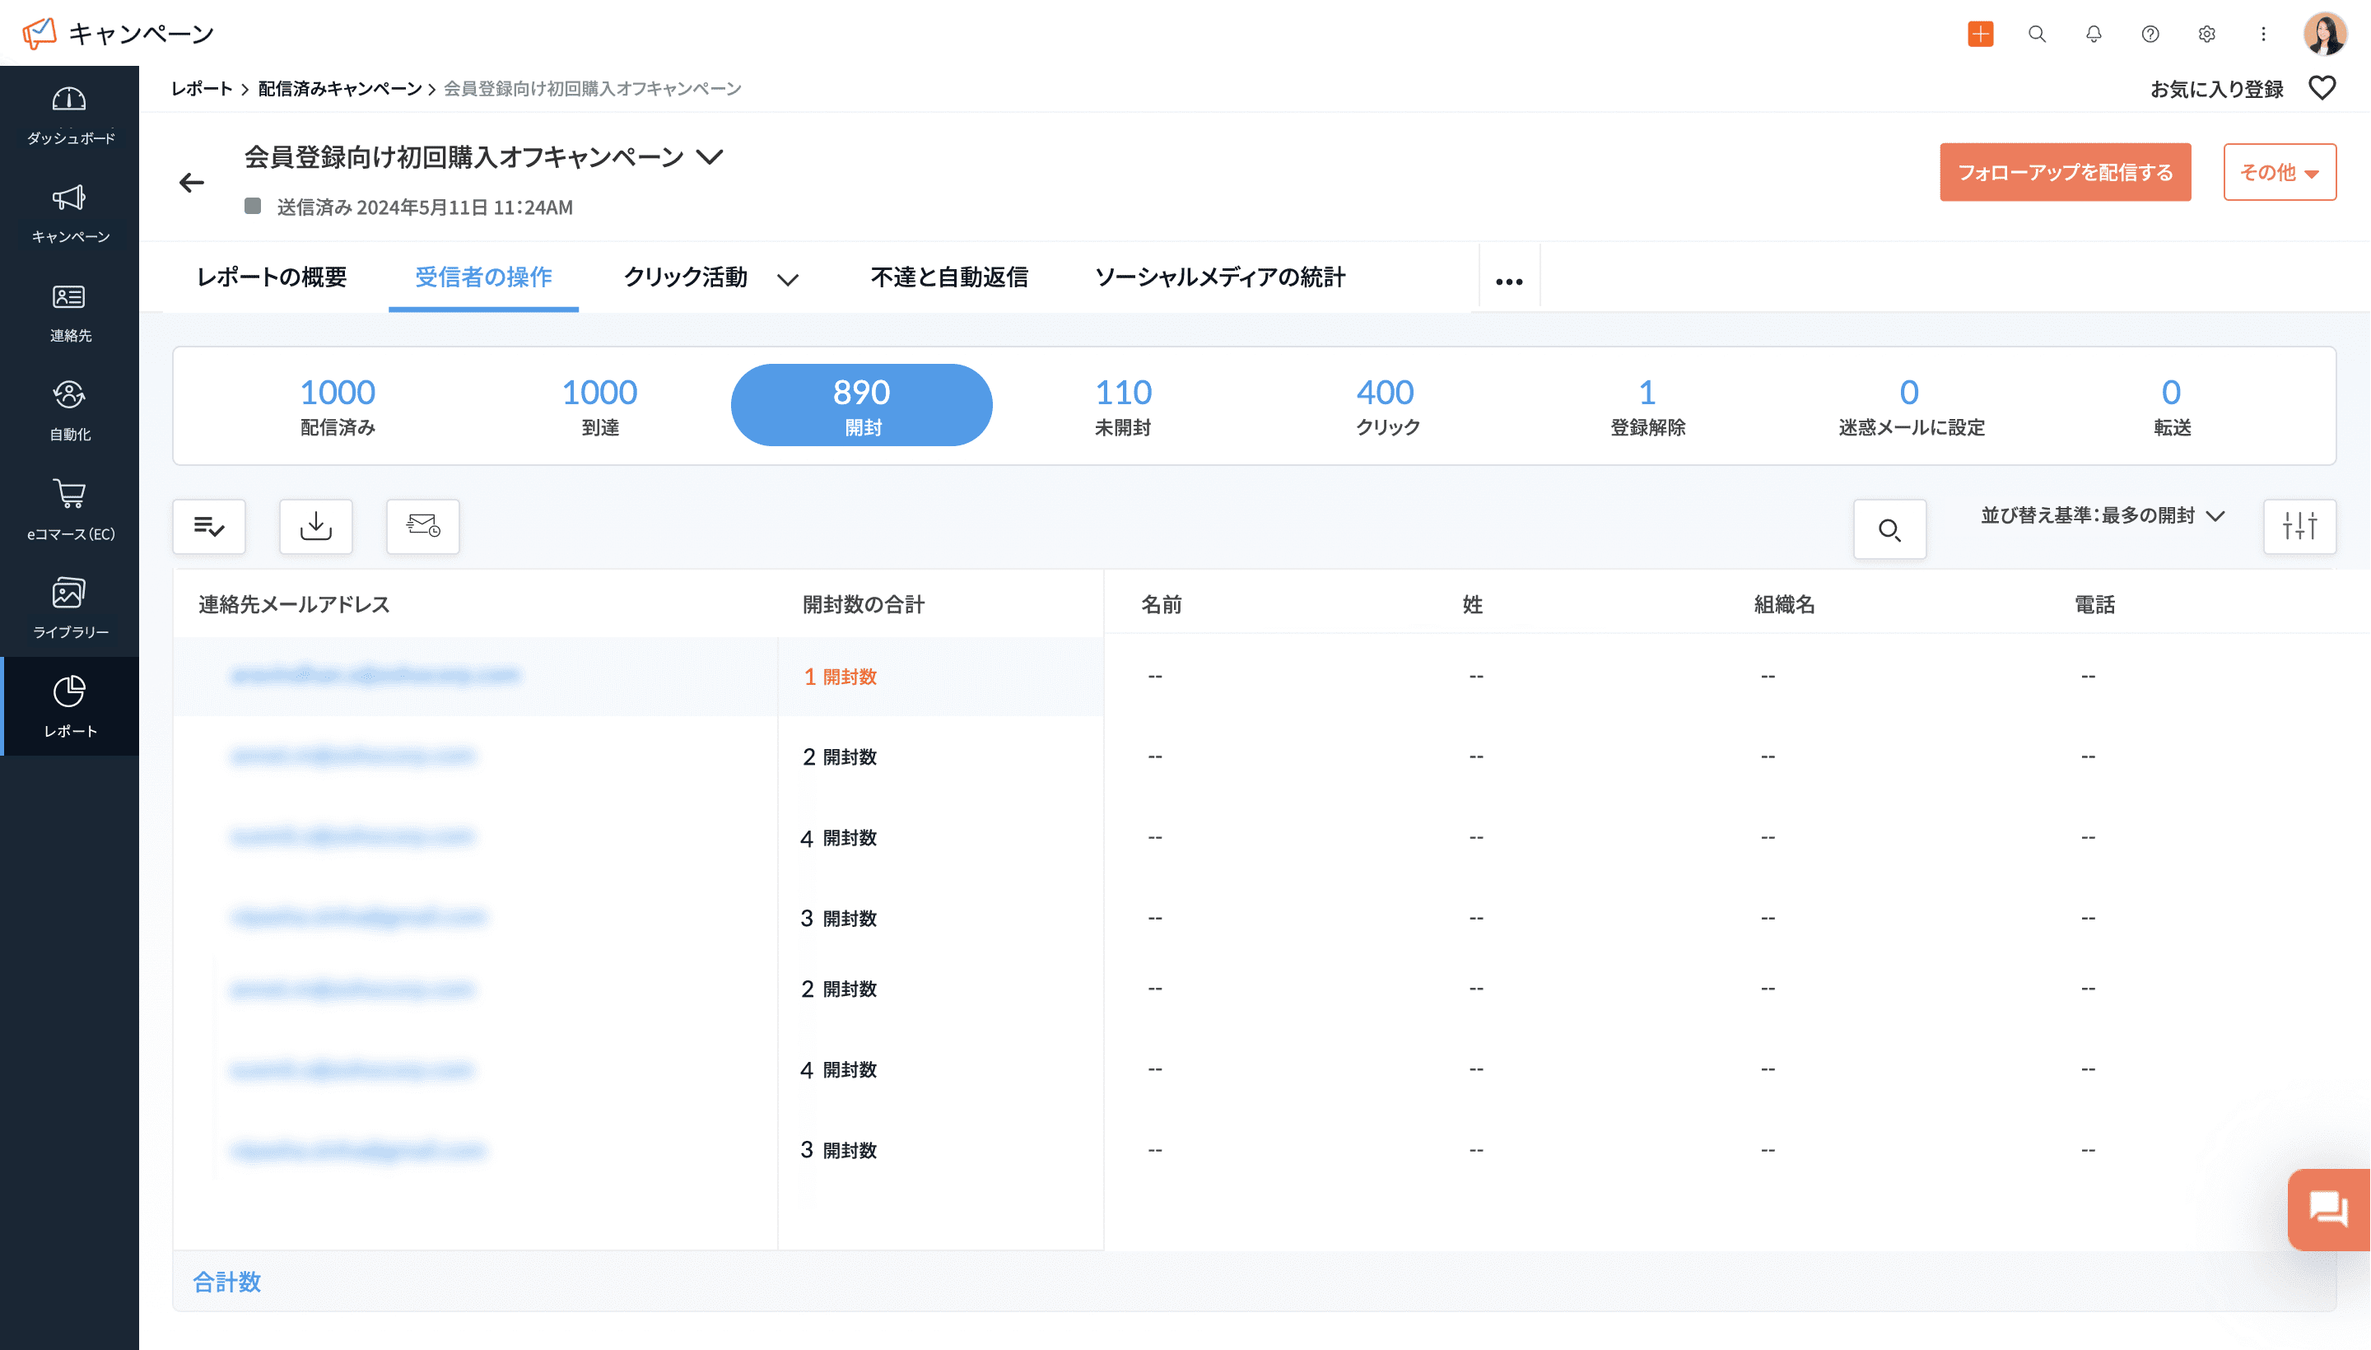This screenshot has height=1350, width=2371.
Task: Open the live chat bubble icon
Action: pos(2327,1209)
